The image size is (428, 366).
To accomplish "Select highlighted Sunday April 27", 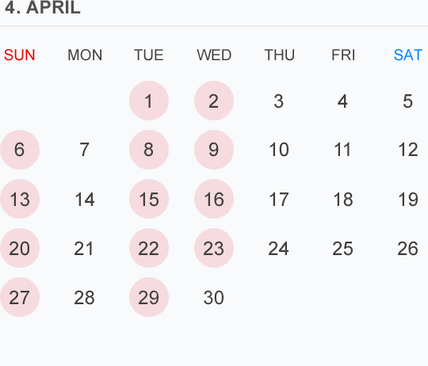I will point(20,297).
